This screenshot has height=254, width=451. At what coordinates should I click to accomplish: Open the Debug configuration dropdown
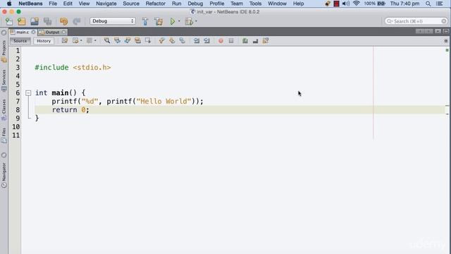[x=113, y=21]
